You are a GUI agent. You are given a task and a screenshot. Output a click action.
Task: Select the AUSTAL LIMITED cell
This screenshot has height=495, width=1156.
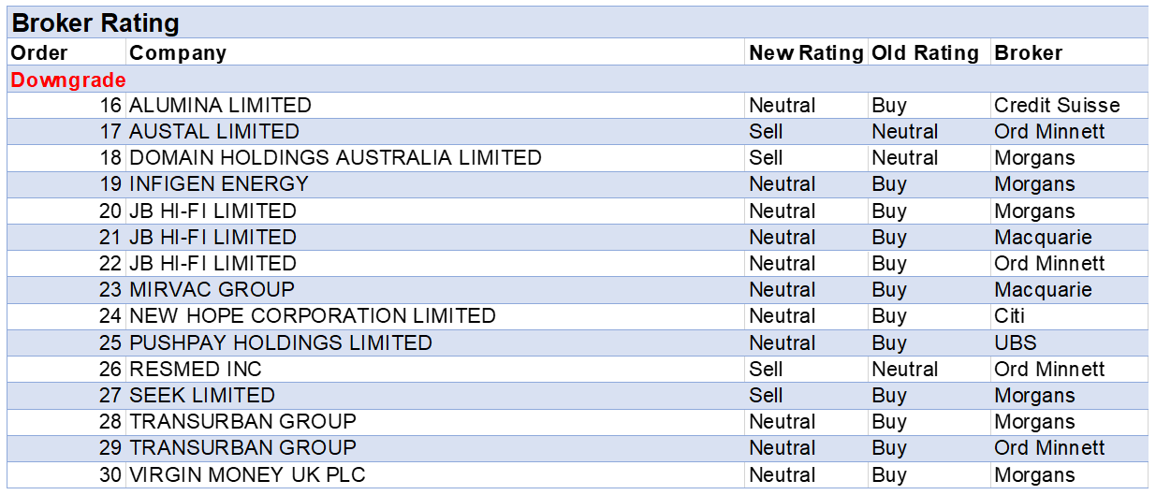click(x=214, y=132)
